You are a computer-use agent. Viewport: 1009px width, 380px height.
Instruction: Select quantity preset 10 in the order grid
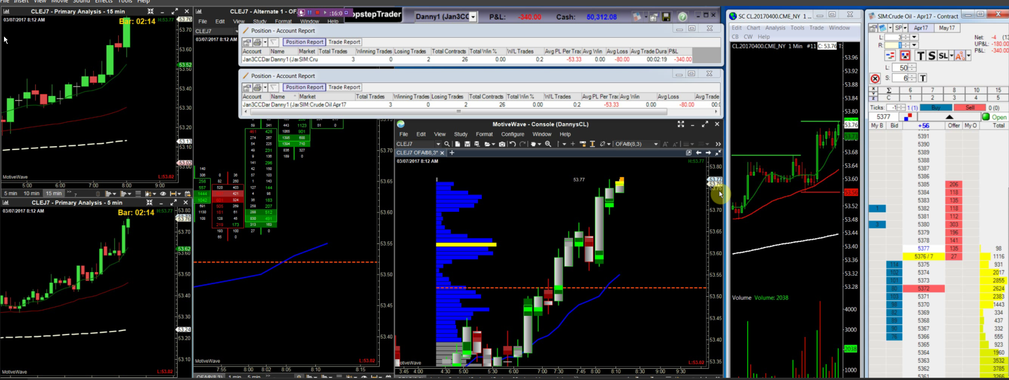click(x=976, y=90)
